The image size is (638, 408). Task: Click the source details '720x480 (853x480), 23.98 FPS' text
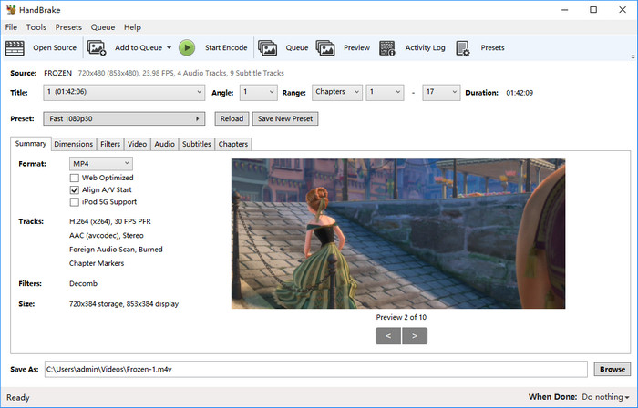[x=125, y=73]
